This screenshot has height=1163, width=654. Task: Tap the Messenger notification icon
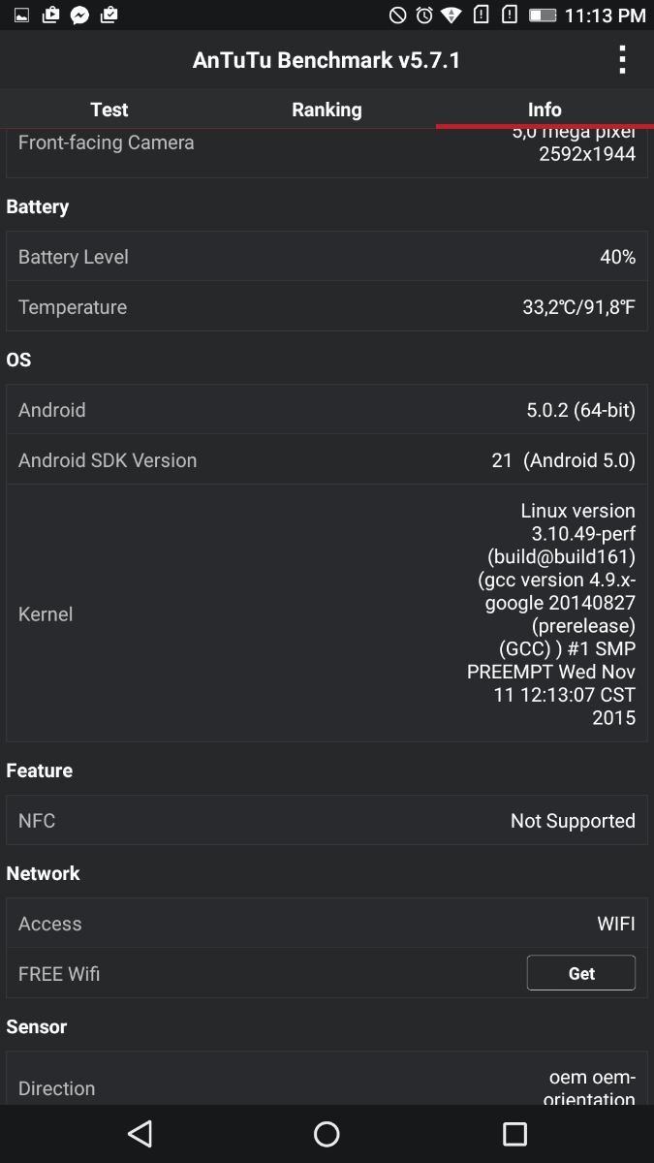pyautogui.click(x=80, y=15)
